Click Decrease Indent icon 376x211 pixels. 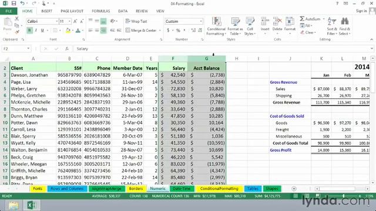point(112,30)
